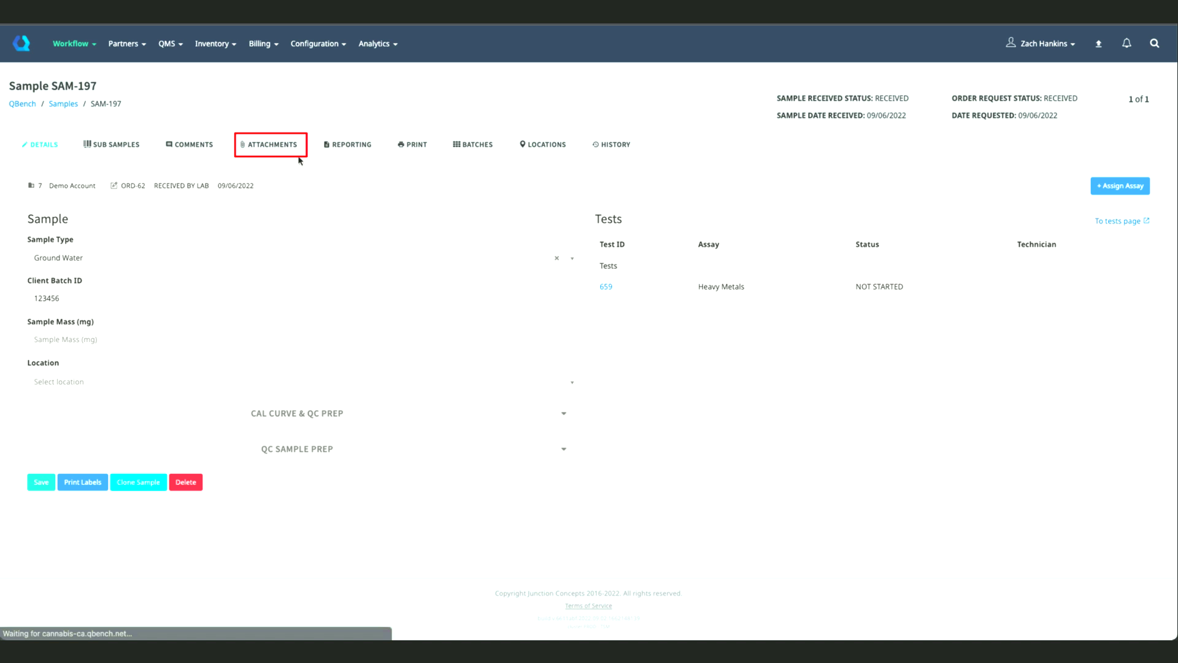This screenshot has width=1178, height=663.
Task: Click the user profile icon
Action: coord(1011,42)
